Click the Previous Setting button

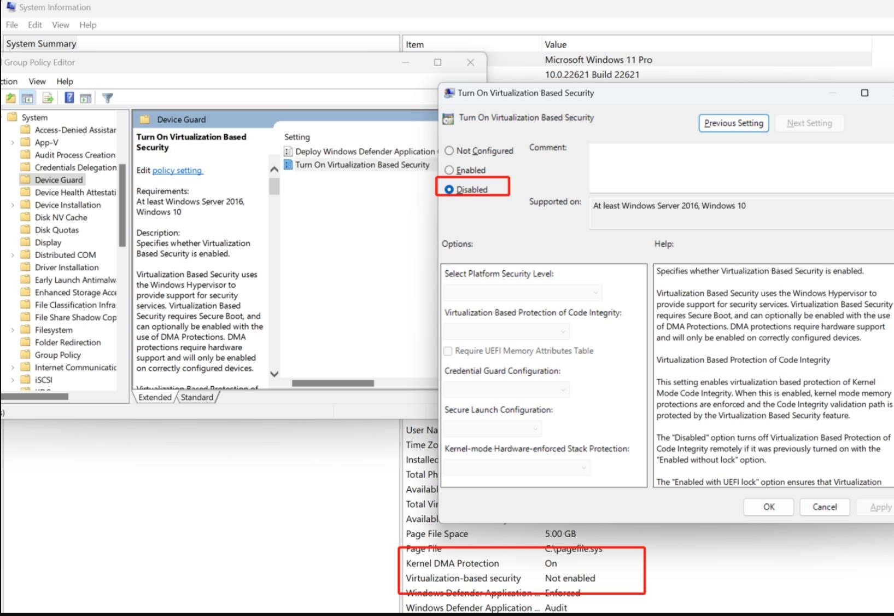(734, 123)
